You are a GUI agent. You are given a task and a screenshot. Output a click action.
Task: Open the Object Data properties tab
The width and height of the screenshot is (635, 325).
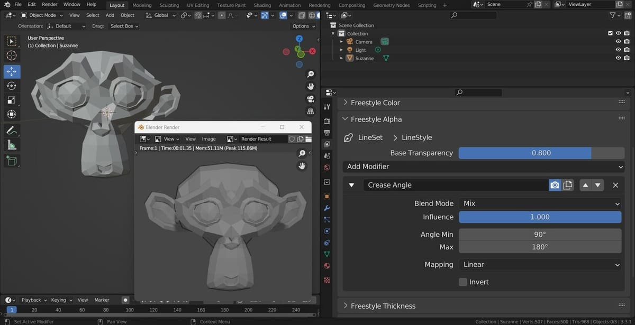click(327, 254)
